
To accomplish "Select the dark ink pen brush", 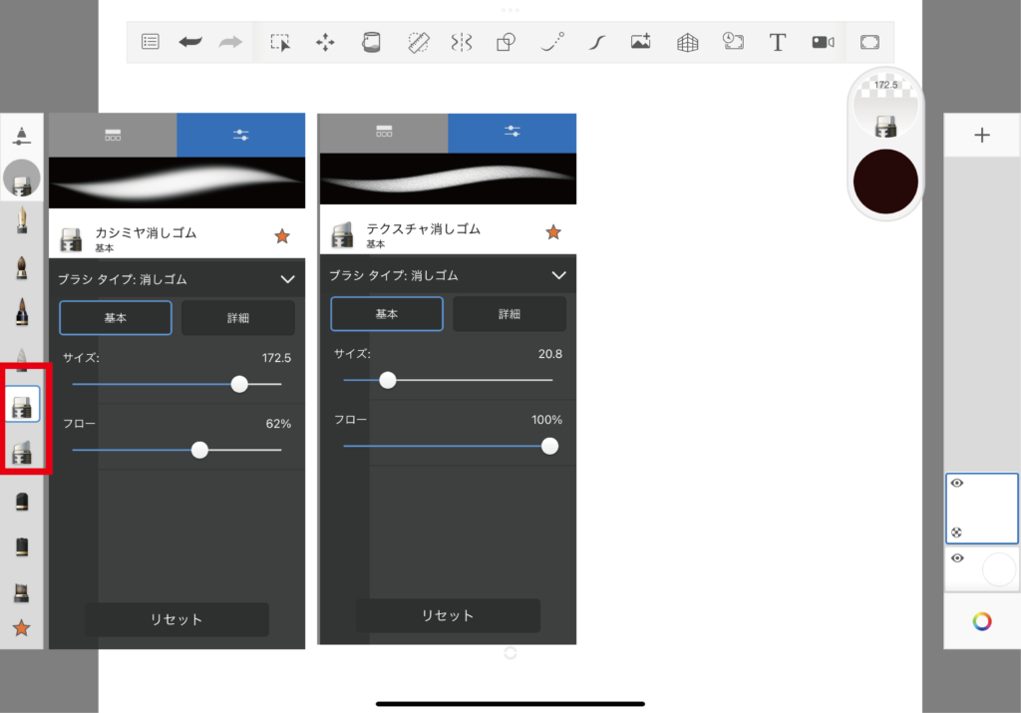I will 22,311.
